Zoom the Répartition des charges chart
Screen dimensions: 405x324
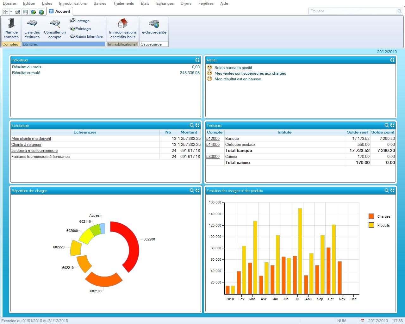pyautogui.click(x=192, y=190)
